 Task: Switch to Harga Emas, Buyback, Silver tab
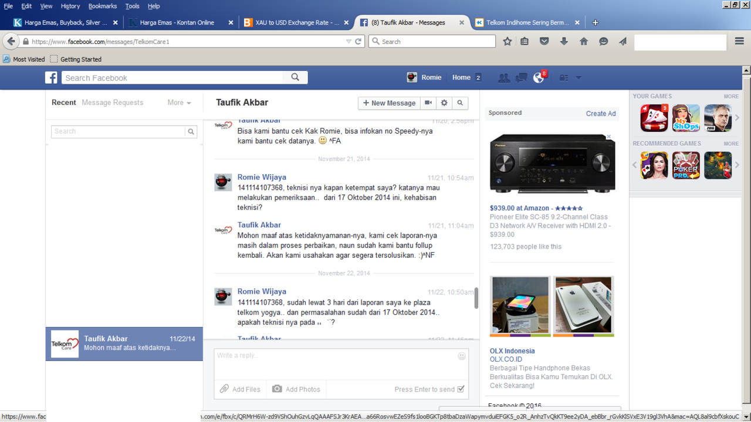[x=65, y=23]
